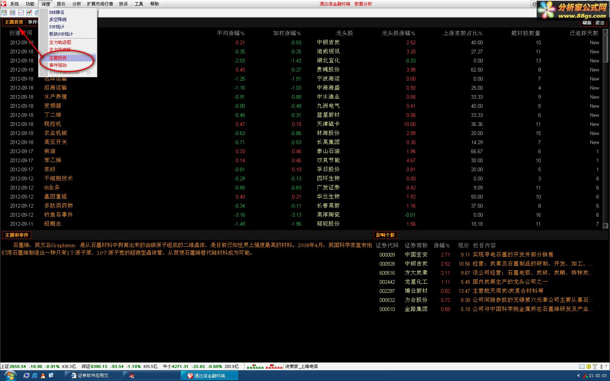Click the double up-arrow status bar icon

tap(601, 366)
